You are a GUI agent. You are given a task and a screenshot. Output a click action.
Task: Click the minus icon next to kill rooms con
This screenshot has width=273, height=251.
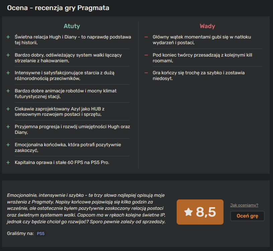146,55
